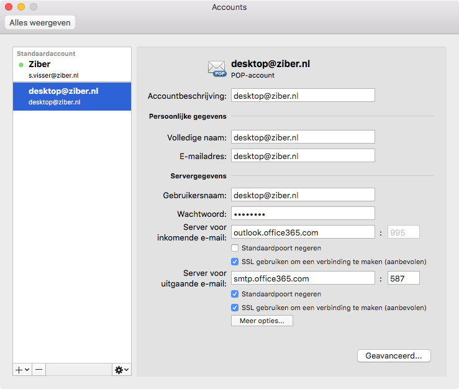Toggle SSL checkbox for outgoing server

235,308
